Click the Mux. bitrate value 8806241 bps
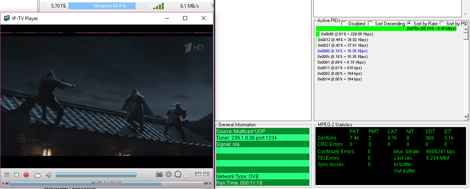This screenshot has height=189, width=470. coord(440,152)
